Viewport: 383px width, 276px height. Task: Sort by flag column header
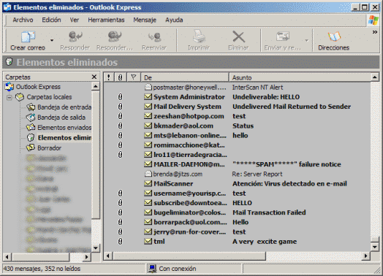point(133,77)
